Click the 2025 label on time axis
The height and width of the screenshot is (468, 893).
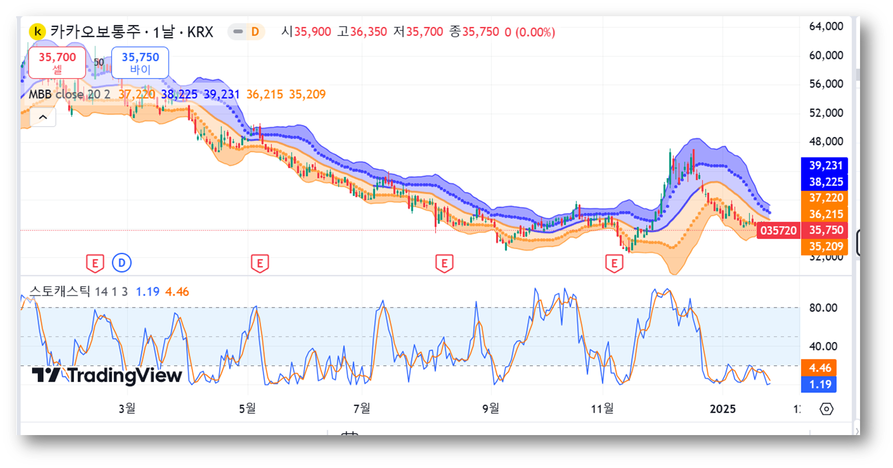723,409
